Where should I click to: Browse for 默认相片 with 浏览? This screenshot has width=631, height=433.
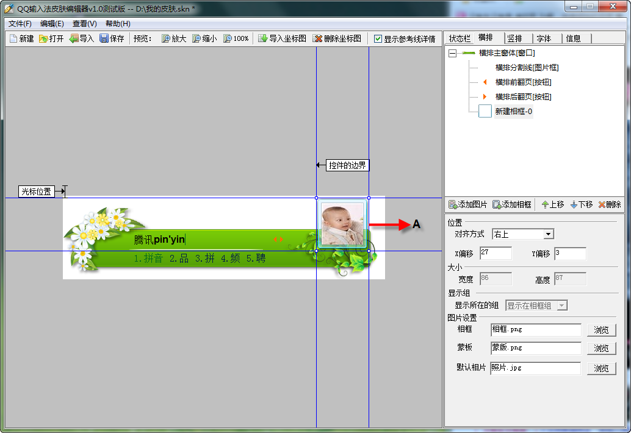click(601, 368)
